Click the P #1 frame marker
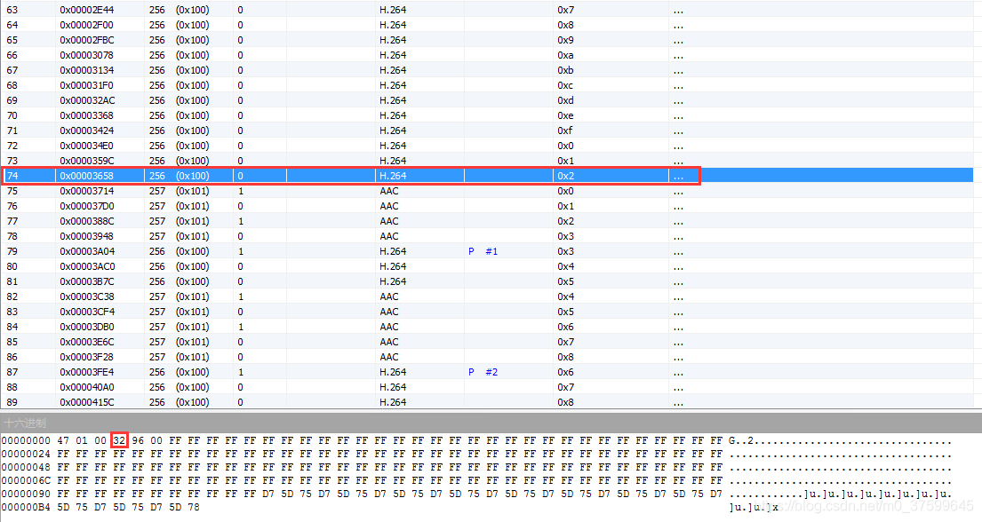The width and height of the screenshot is (982, 522). point(483,251)
